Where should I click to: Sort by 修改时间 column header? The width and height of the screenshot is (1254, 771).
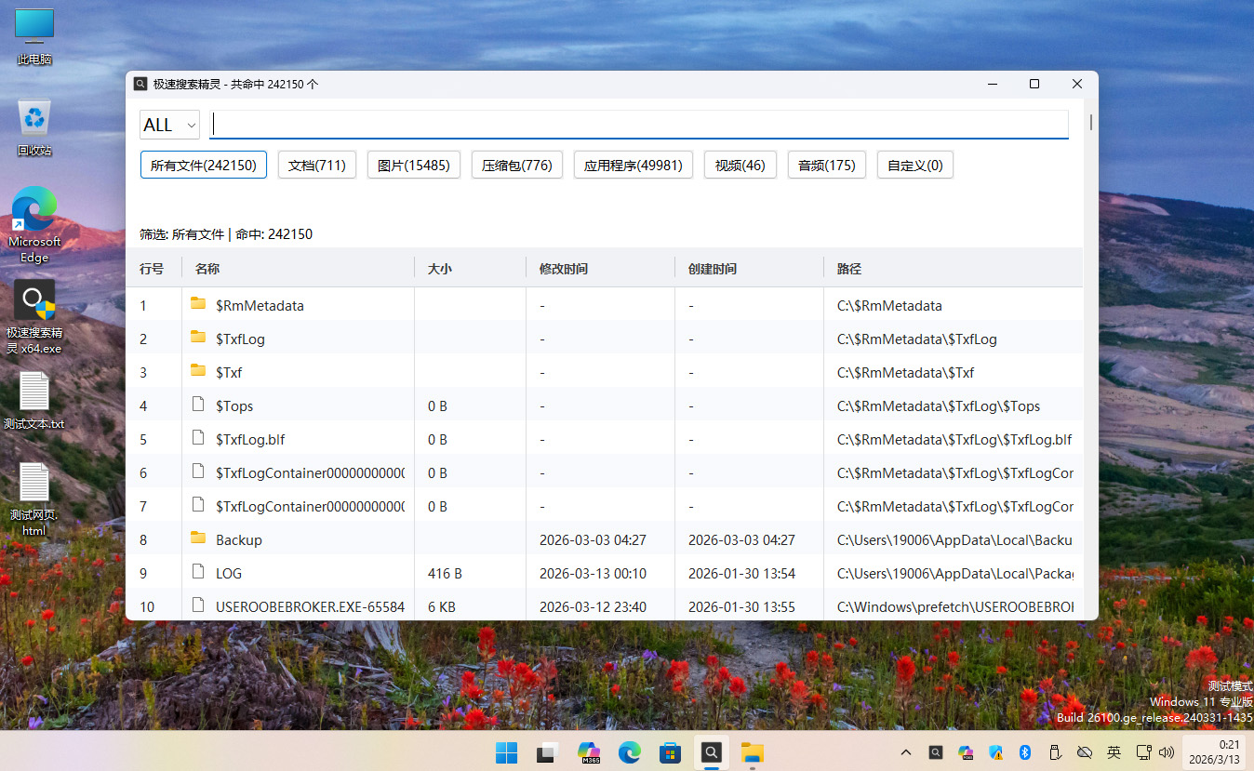point(564,269)
